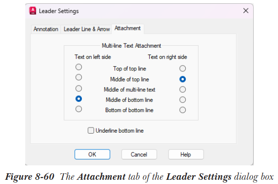This screenshot has width=278, height=184.
Task: Select the Attachment tab
Action: (127, 28)
